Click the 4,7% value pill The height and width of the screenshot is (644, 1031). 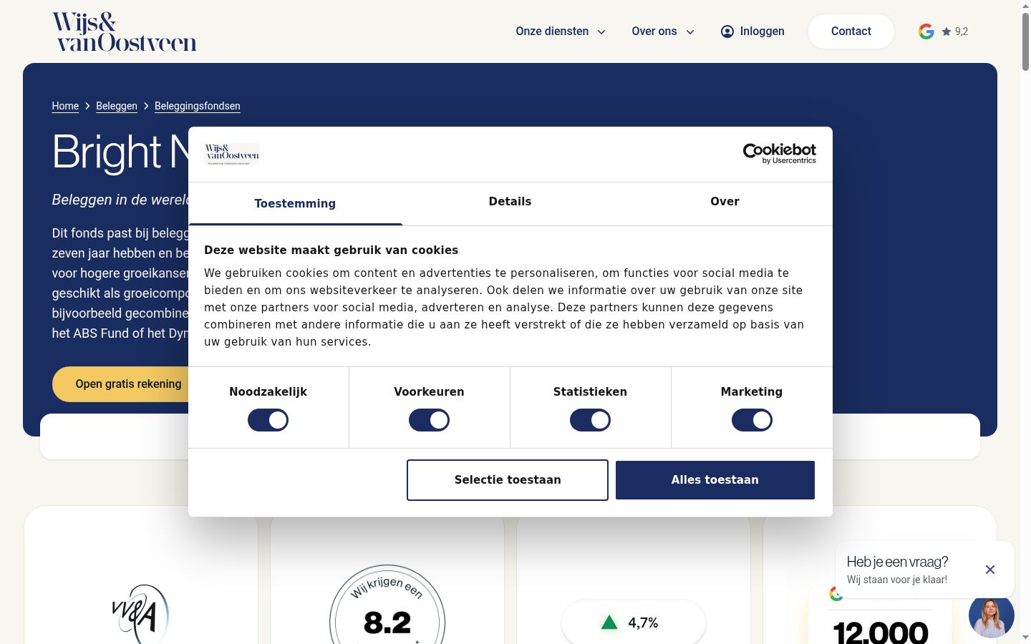634,623
